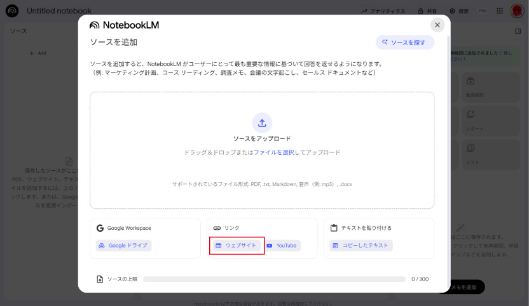Choose YouTube link source
This screenshot has height=306, width=529.
pos(282,246)
